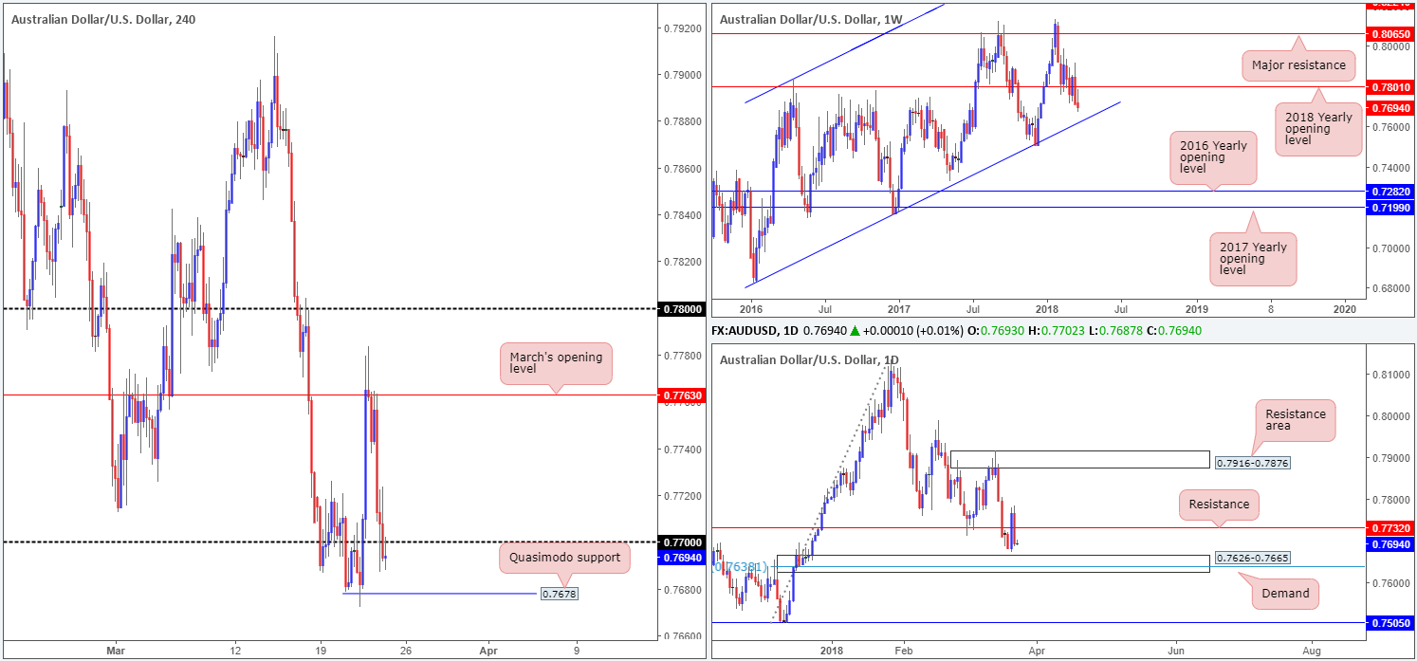Select the red 0.80650 price label

(1389, 33)
